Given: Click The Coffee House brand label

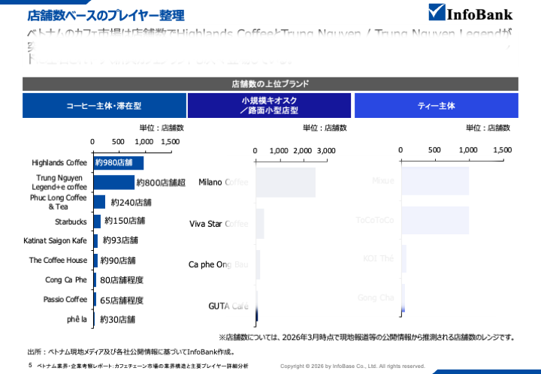Looking at the screenshot, I should (59, 261).
